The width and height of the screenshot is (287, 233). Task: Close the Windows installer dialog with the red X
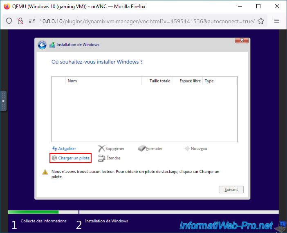point(242,40)
